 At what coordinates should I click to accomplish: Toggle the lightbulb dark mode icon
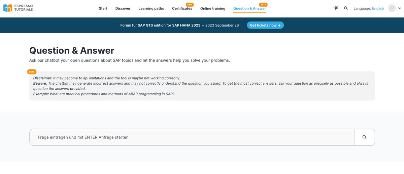(336, 8)
